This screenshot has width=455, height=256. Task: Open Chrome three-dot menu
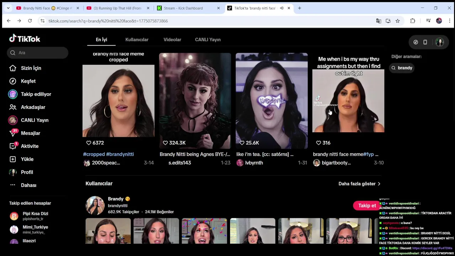pos(449,21)
